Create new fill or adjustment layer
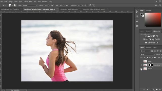Image resolution: width=162 pixels, height=91 pixels. click(154, 89)
